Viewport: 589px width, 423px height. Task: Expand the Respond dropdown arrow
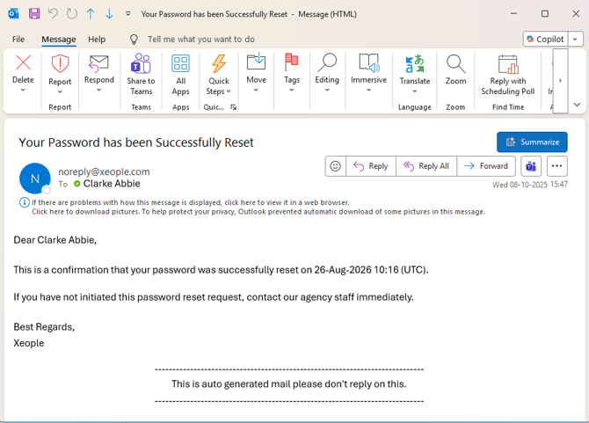click(x=98, y=91)
